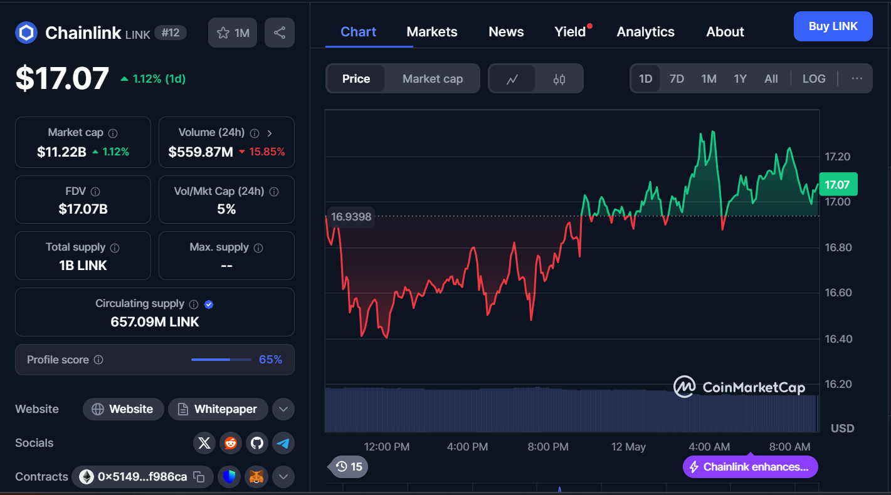This screenshot has height=495, width=891.
Task: Open the Markets tab
Action: (432, 32)
